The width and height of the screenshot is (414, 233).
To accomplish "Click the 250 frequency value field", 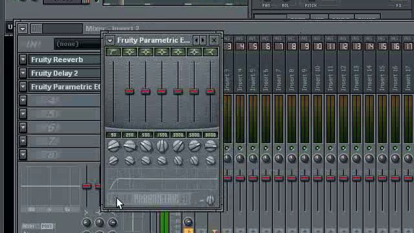I will point(129,135).
